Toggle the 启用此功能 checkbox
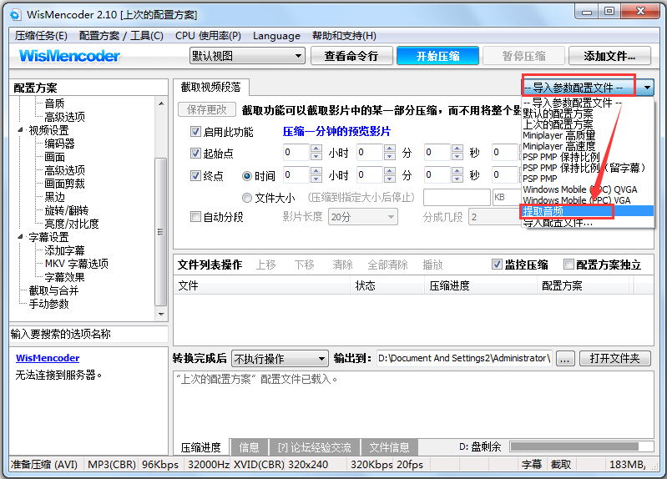Viewport: 667px width, 479px height. coord(195,132)
